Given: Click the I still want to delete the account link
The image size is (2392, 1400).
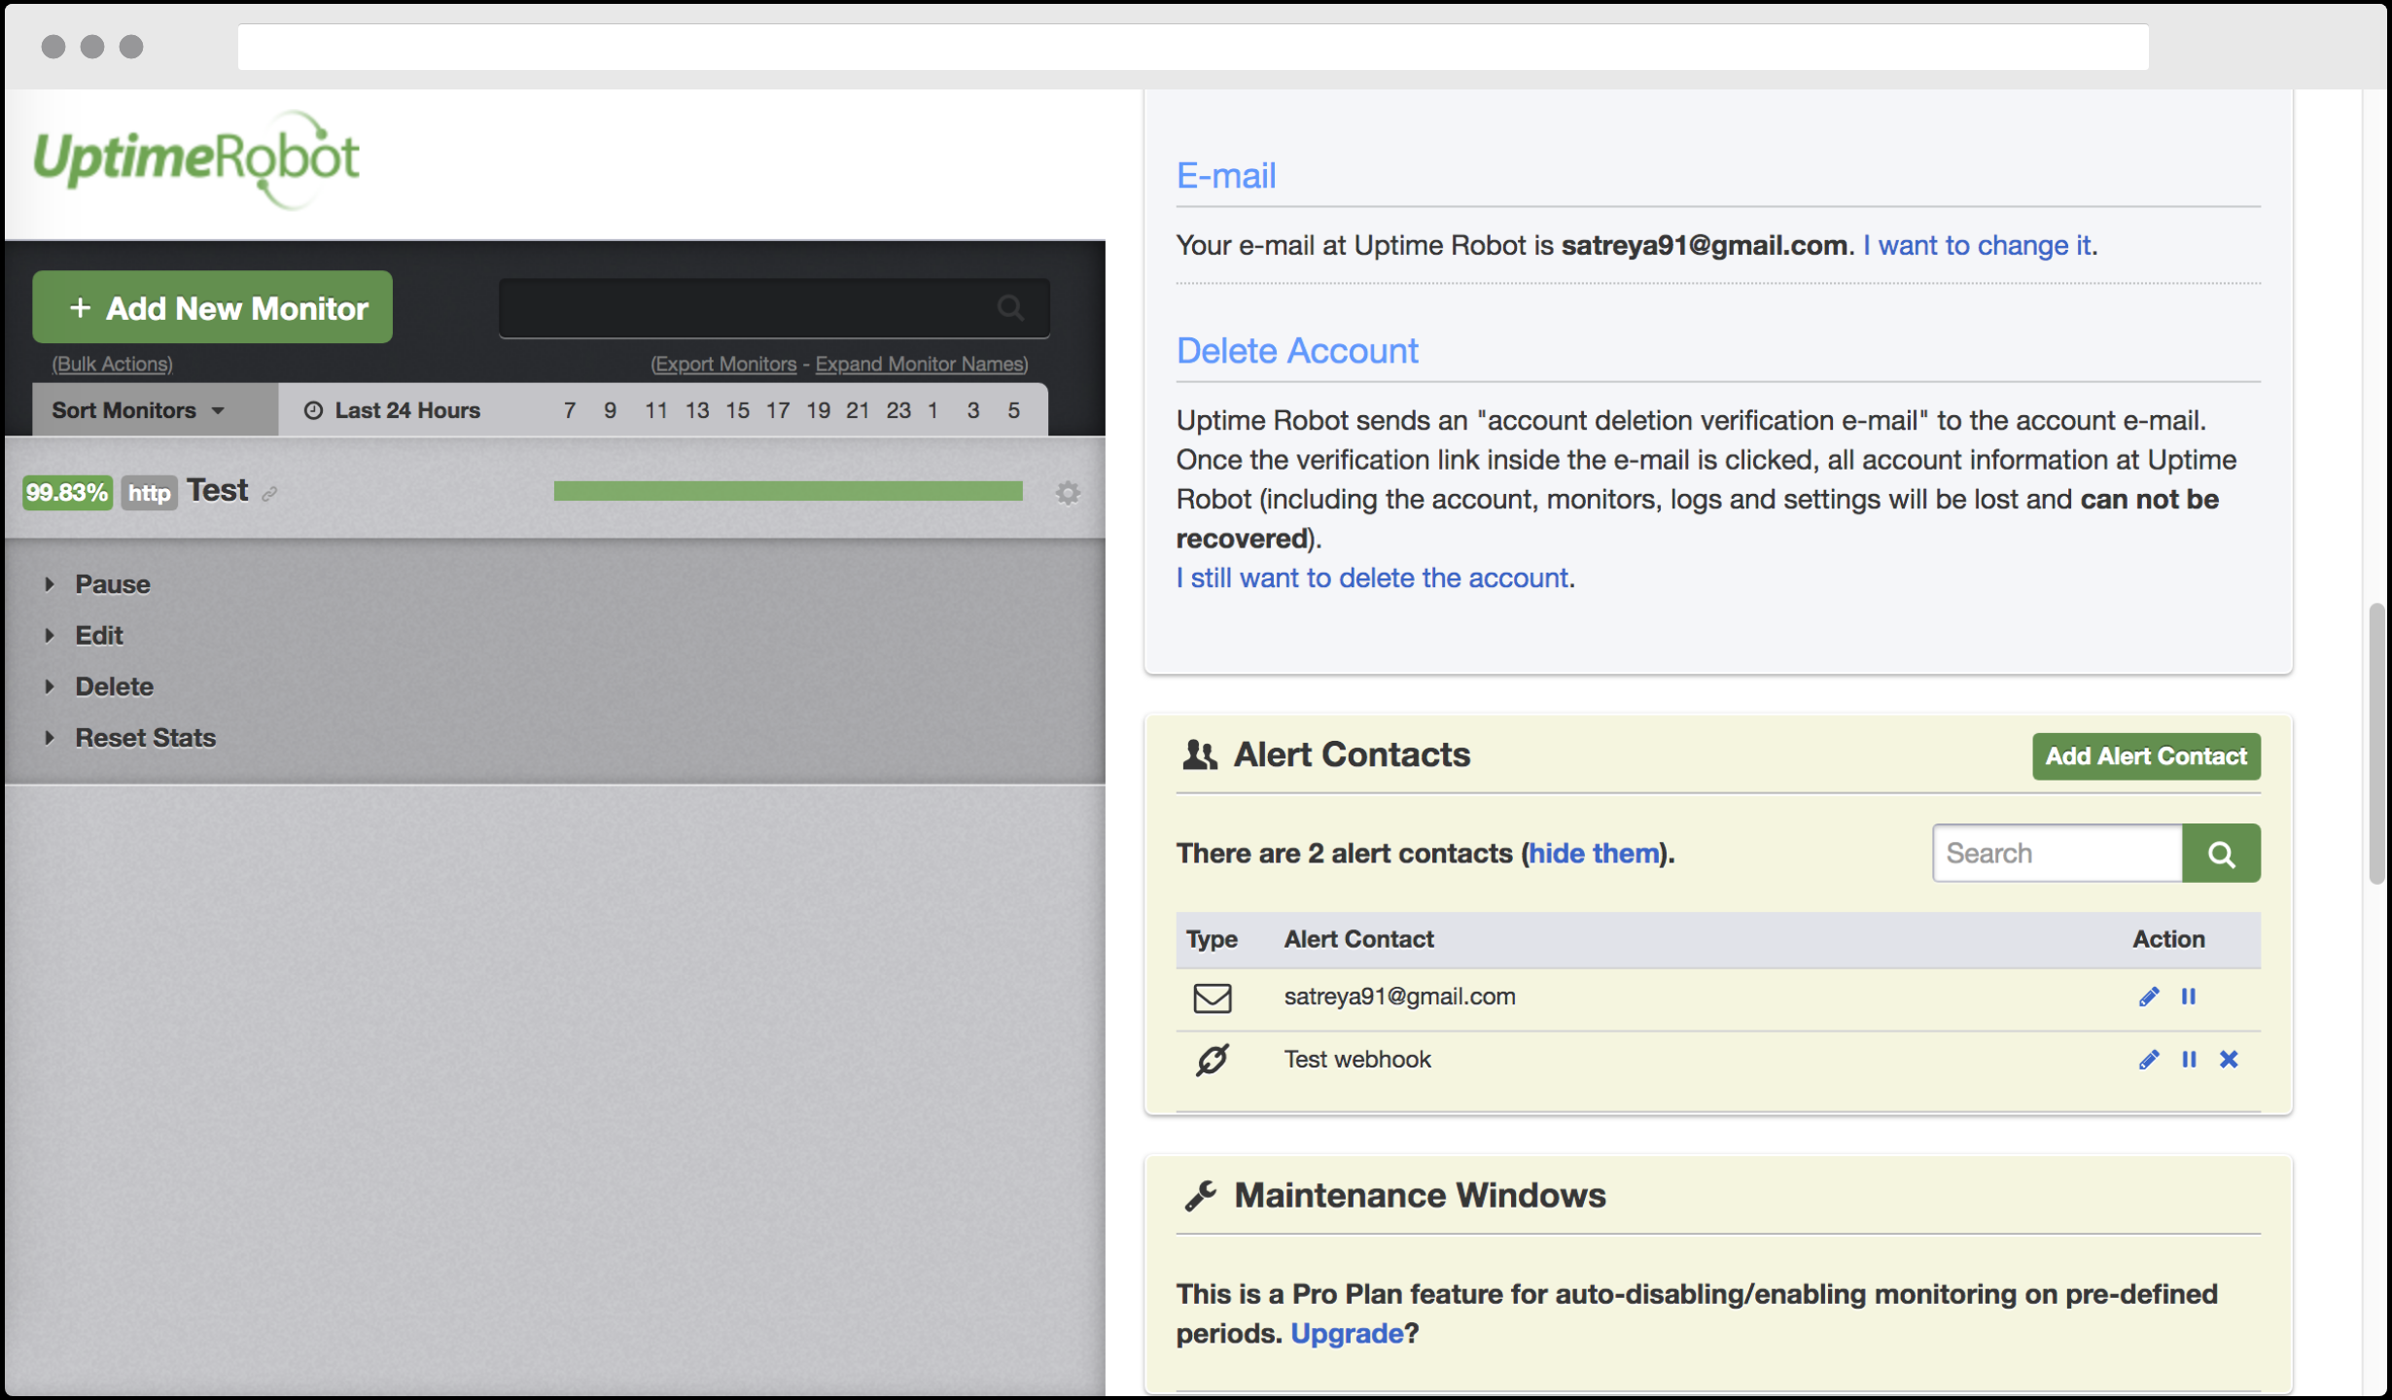Looking at the screenshot, I should [1373, 577].
